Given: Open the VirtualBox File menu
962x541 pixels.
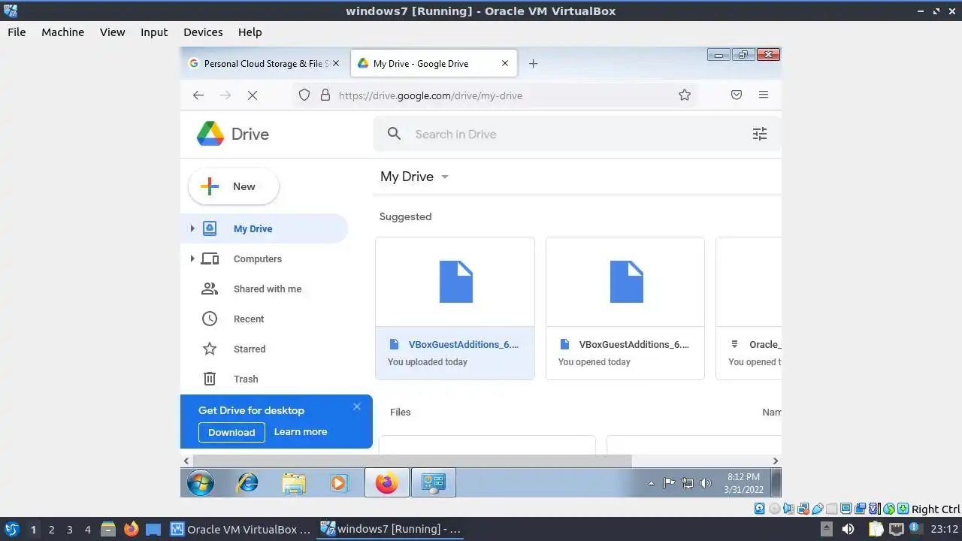Looking at the screenshot, I should coord(17,32).
